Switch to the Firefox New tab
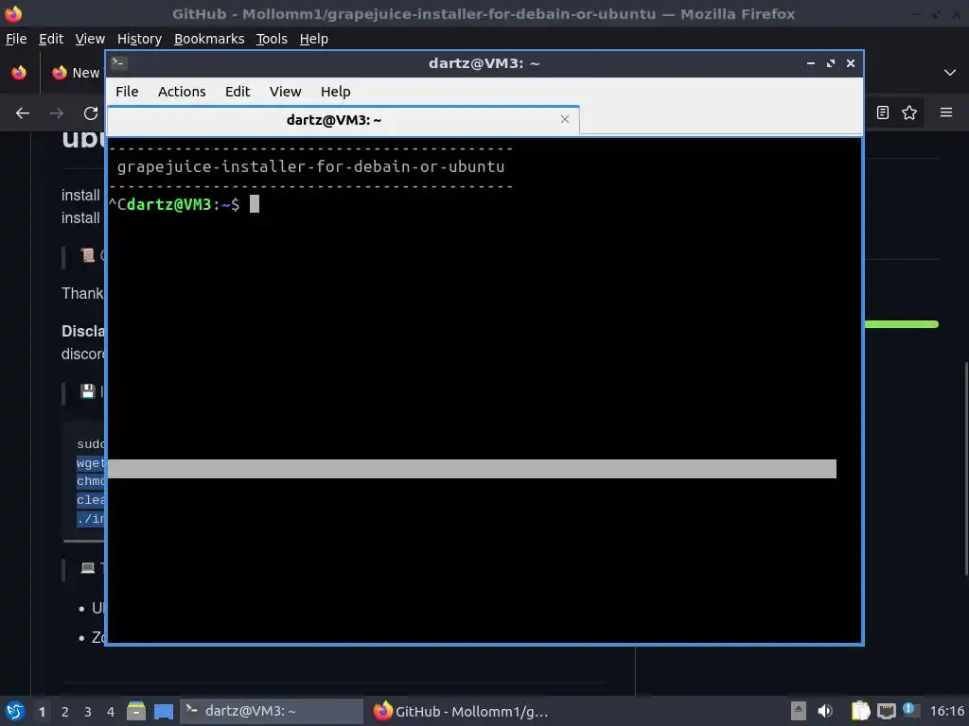This screenshot has height=726, width=969. [76, 73]
